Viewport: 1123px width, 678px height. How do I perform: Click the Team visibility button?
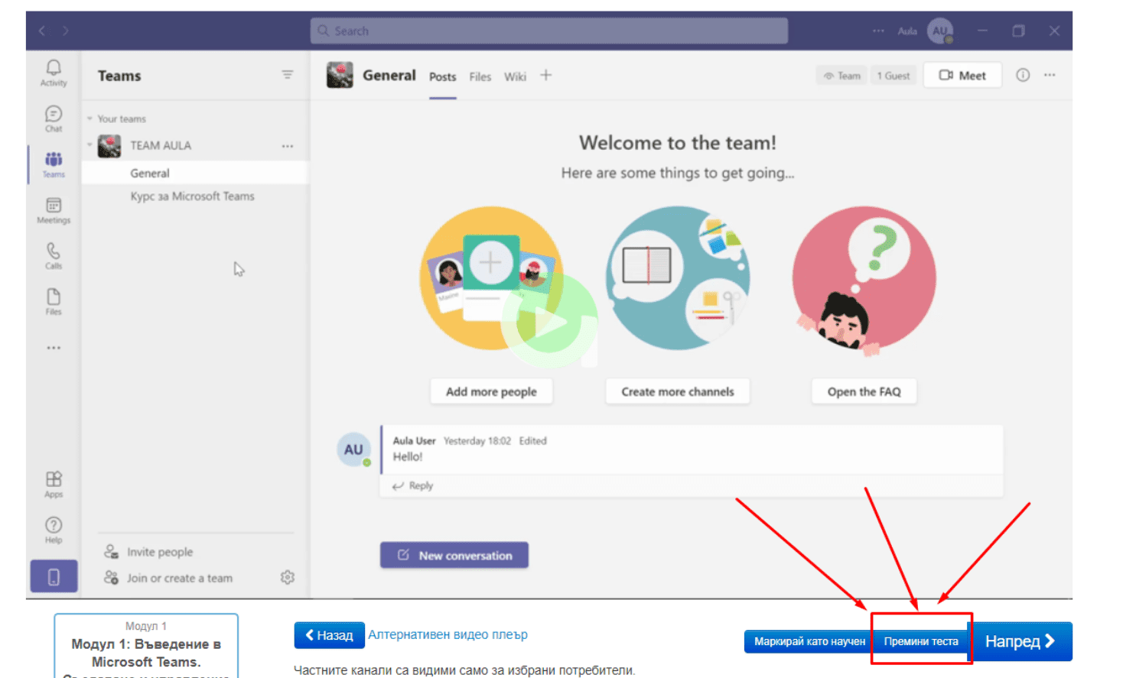pyautogui.click(x=841, y=76)
